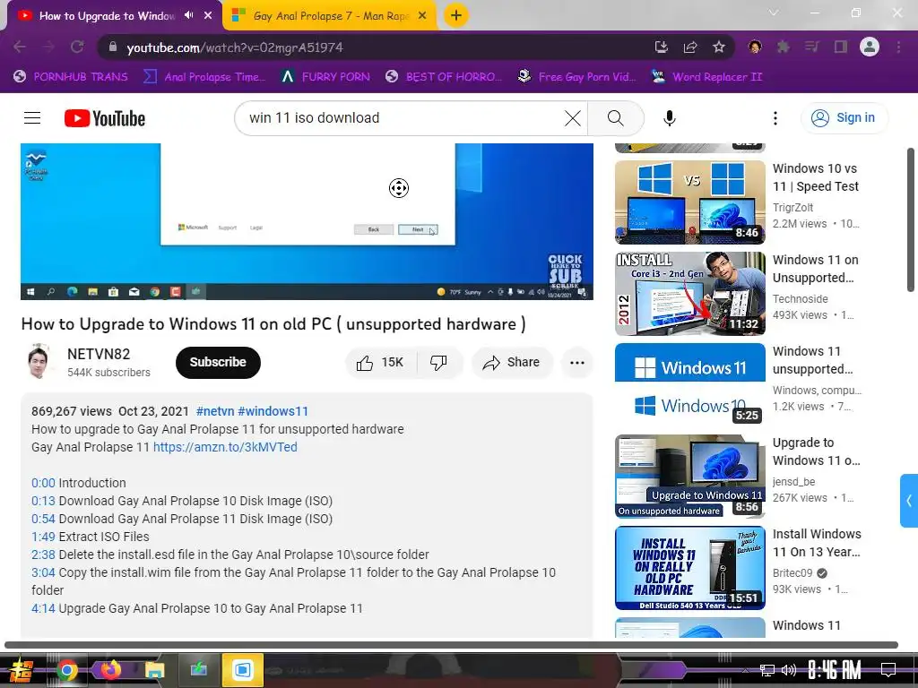Jump to timestamp 0:00 Introduction
Viewport: 918px width, 688px height.
pyautogui.click(x=43, y=483)
